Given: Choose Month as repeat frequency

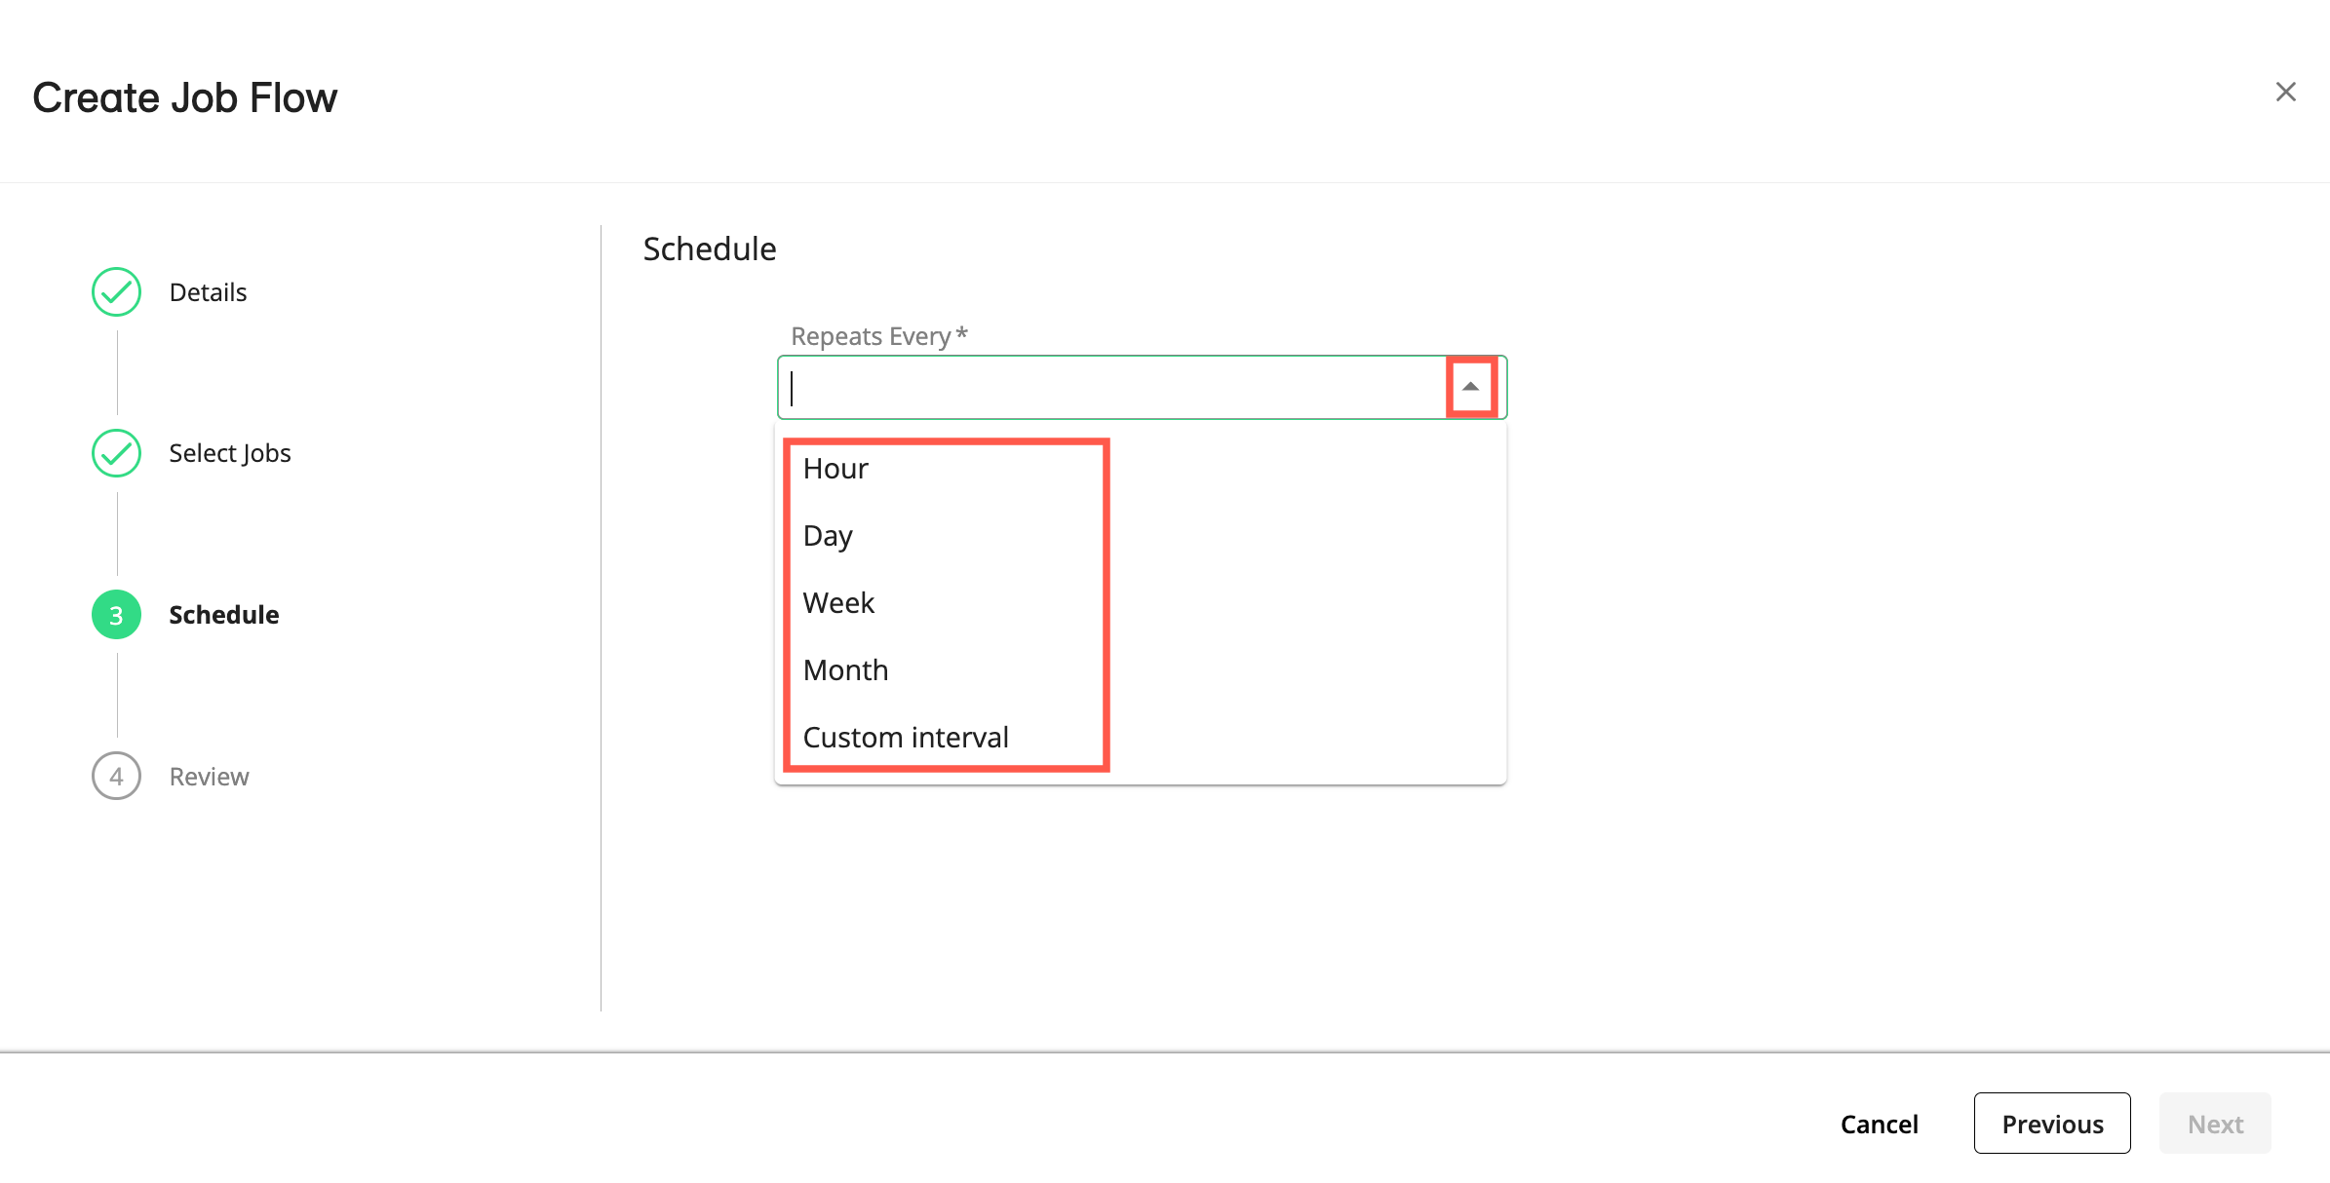Looking at the screenshot, I should [x=844, y=669].
